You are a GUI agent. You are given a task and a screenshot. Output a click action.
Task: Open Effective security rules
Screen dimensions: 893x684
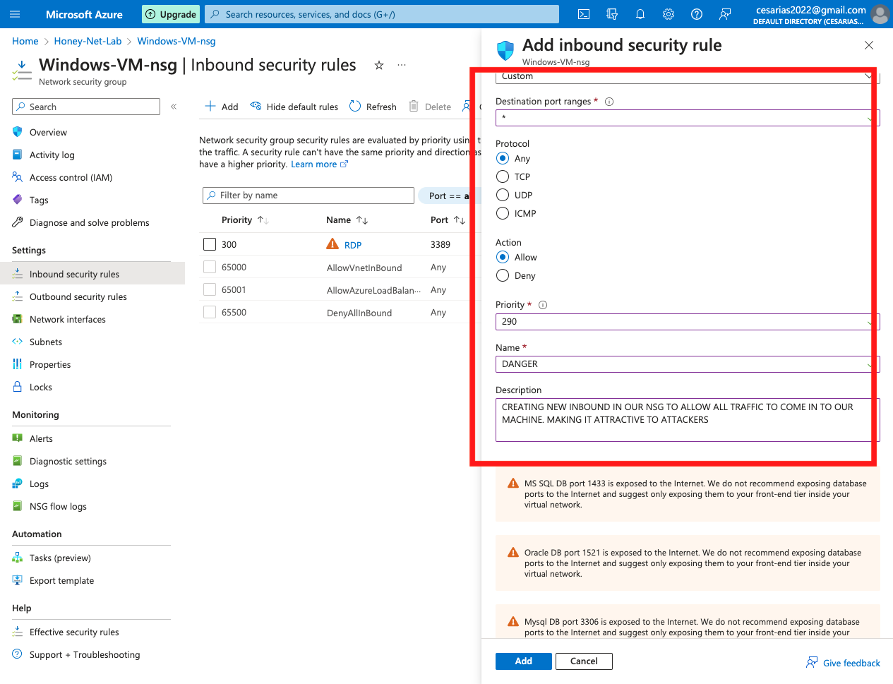(x=74, y=632)
